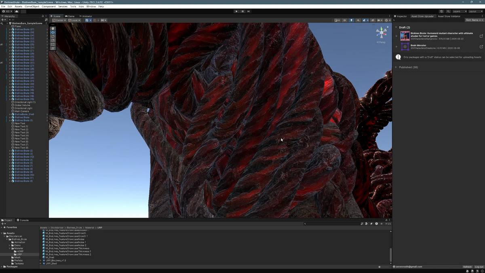Click the Play button

236,11
